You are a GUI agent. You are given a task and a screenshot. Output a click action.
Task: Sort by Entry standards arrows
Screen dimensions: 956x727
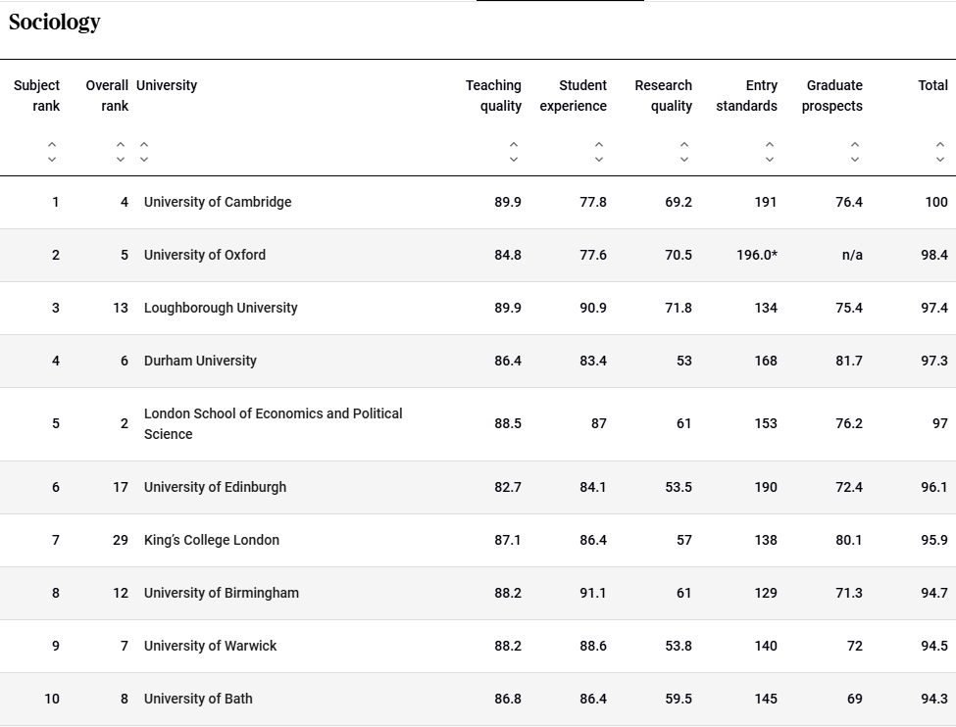click(x=770, y=152)
